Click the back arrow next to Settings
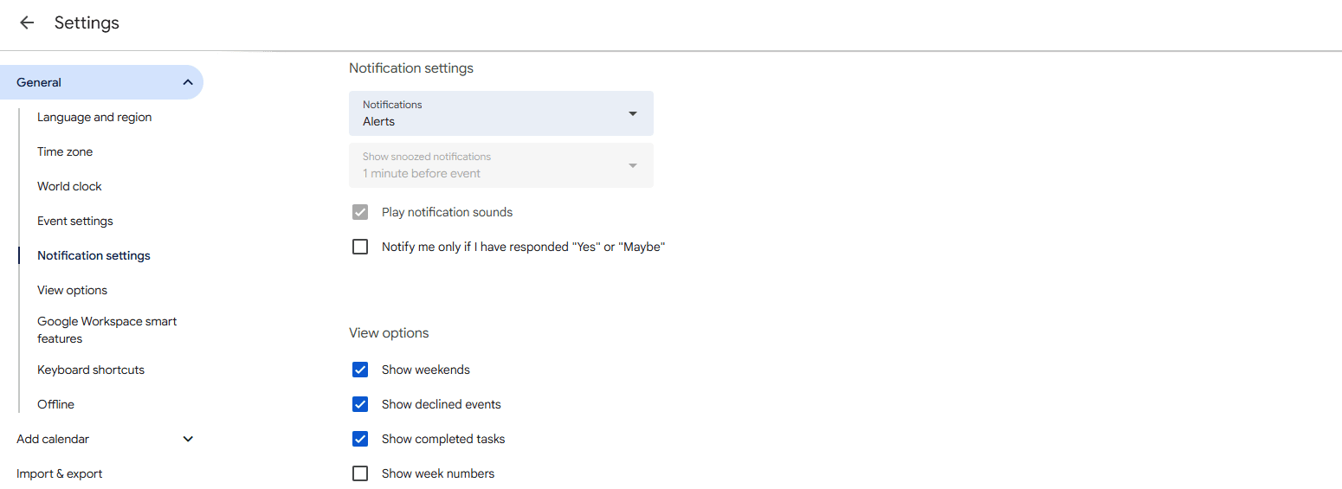The height and width of the screenshot is (489, 1342). point(27,23)
